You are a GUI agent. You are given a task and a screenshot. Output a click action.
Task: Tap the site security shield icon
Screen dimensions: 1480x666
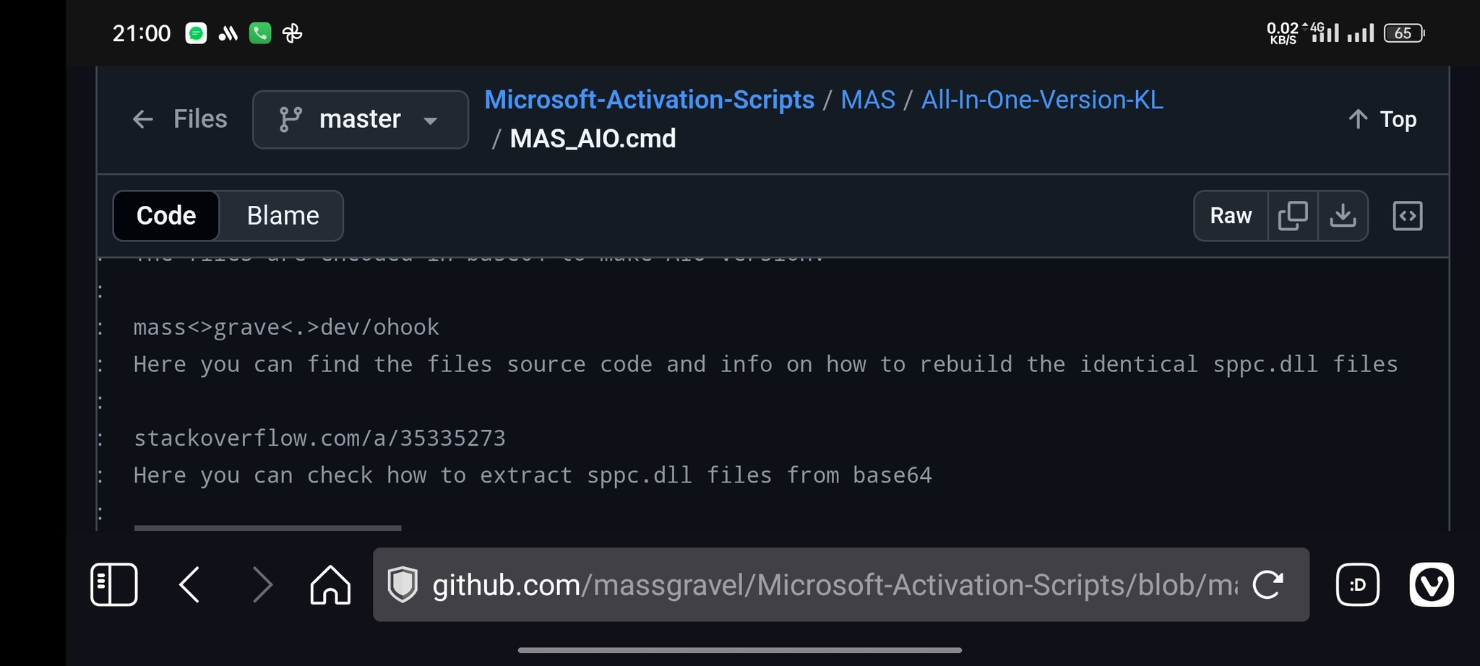point(403,584)
